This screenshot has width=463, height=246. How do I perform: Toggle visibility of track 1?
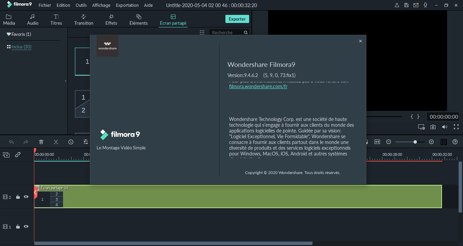click(26, 226)
